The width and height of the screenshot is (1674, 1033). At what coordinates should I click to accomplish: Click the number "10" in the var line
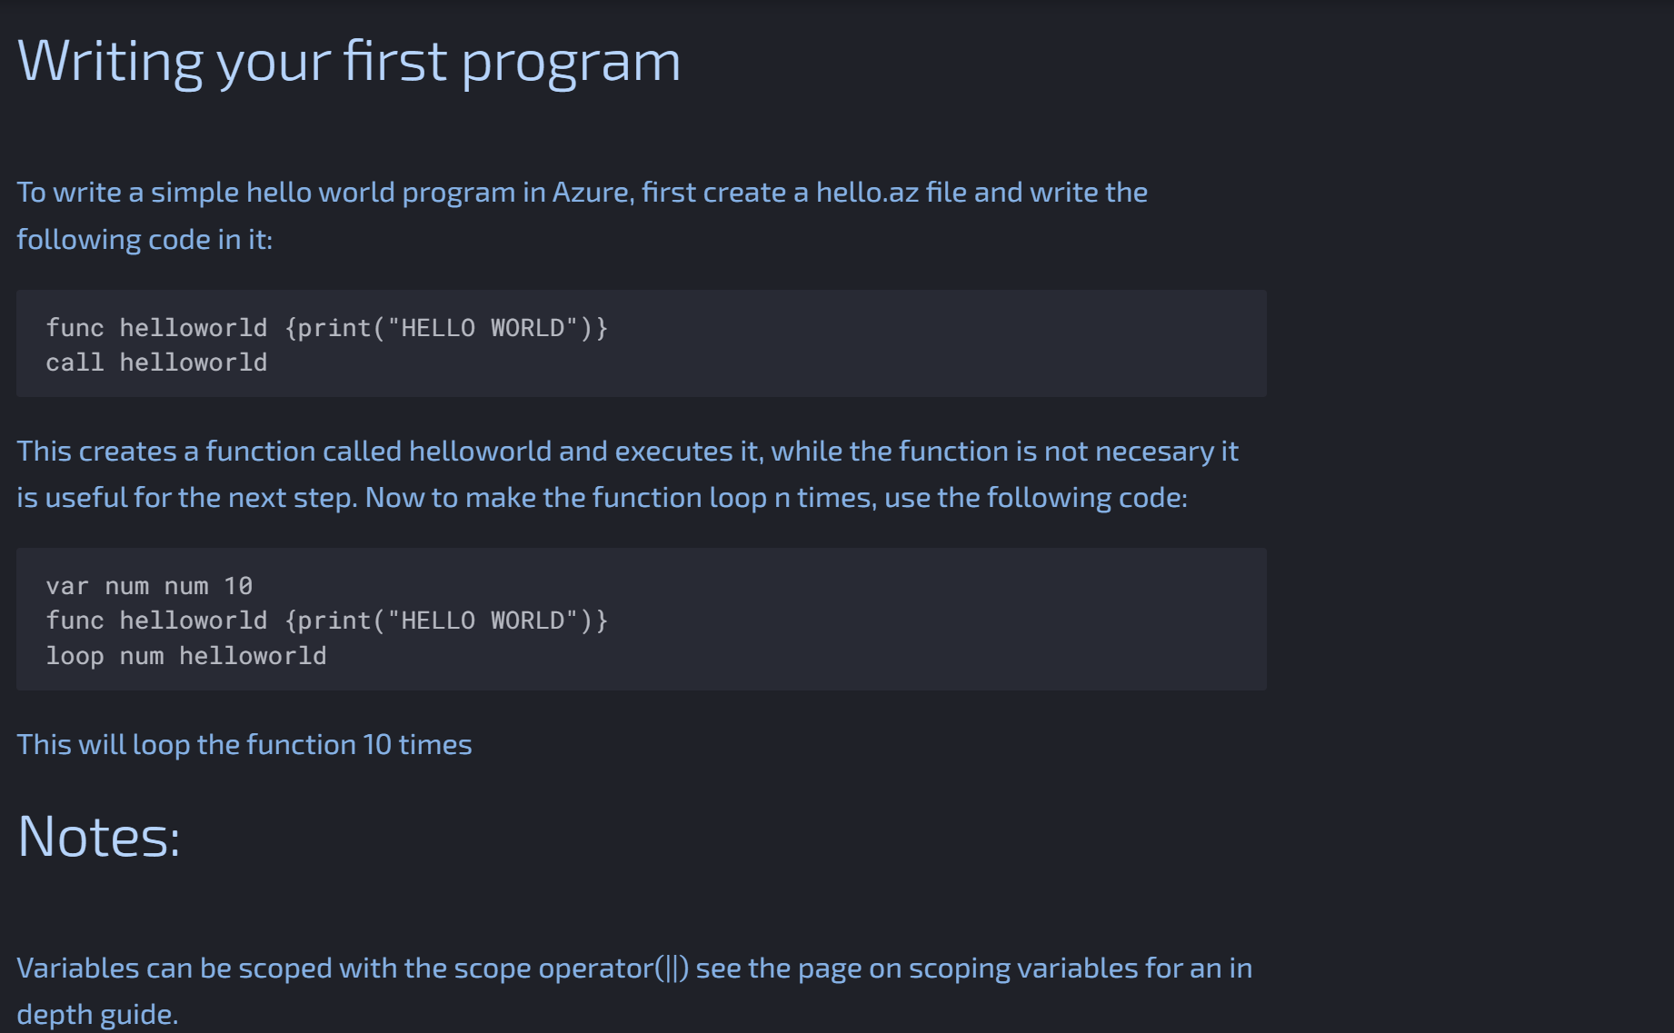coord(238,586)
